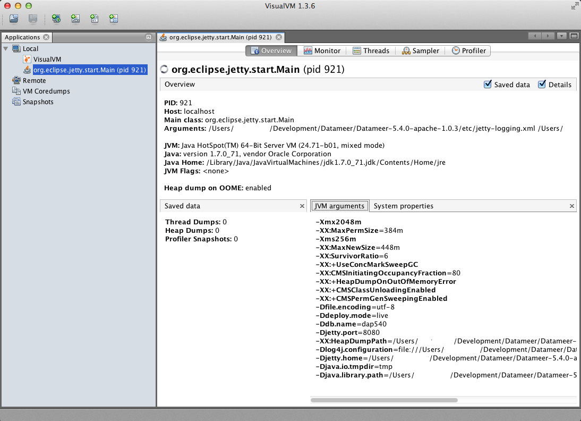The width and height of the screenshot is (581, 421).
Task: Open the Threads tab
Action: point(371,51)
